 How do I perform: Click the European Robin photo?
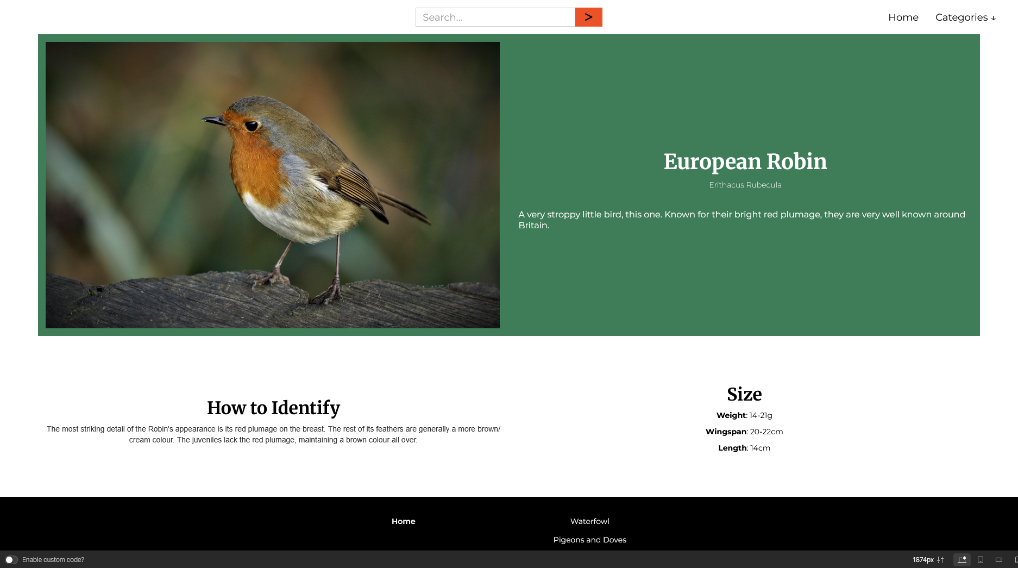click(x=273, y=185)
